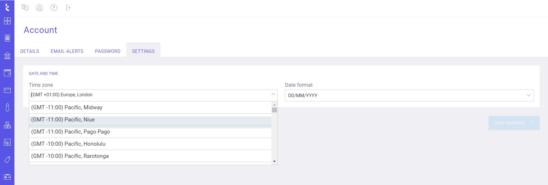Open the price tag icon in sidebar
Image resolution: width=548 pixels, height=185 pixels.
tap(7, 160)
